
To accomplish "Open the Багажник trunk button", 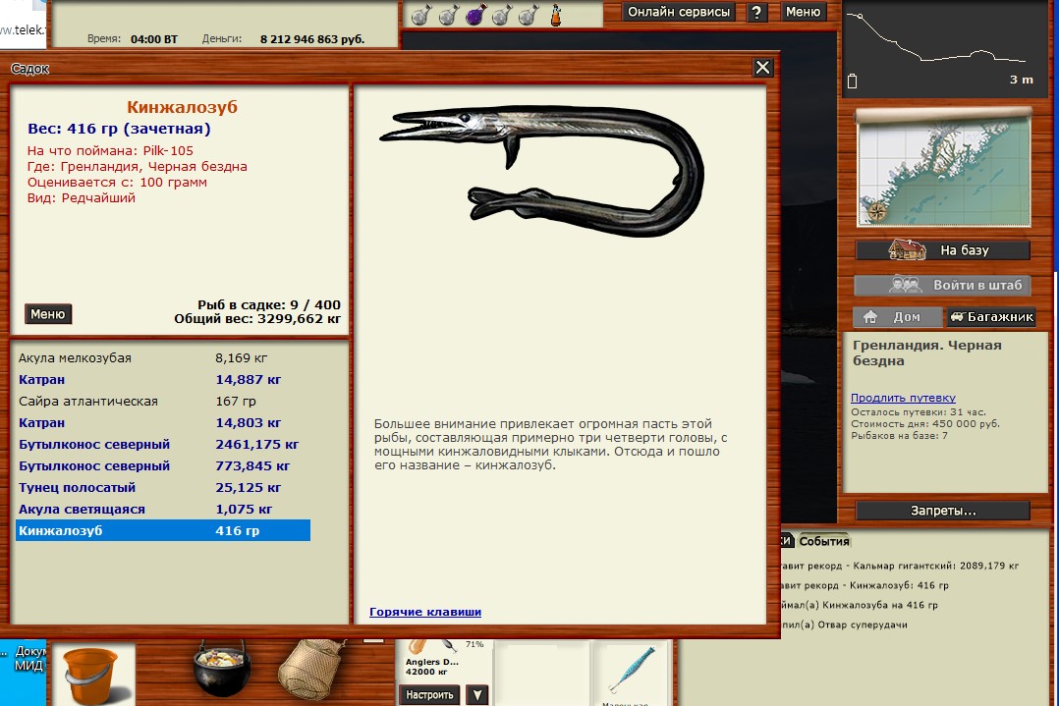I will click(989, 317).
